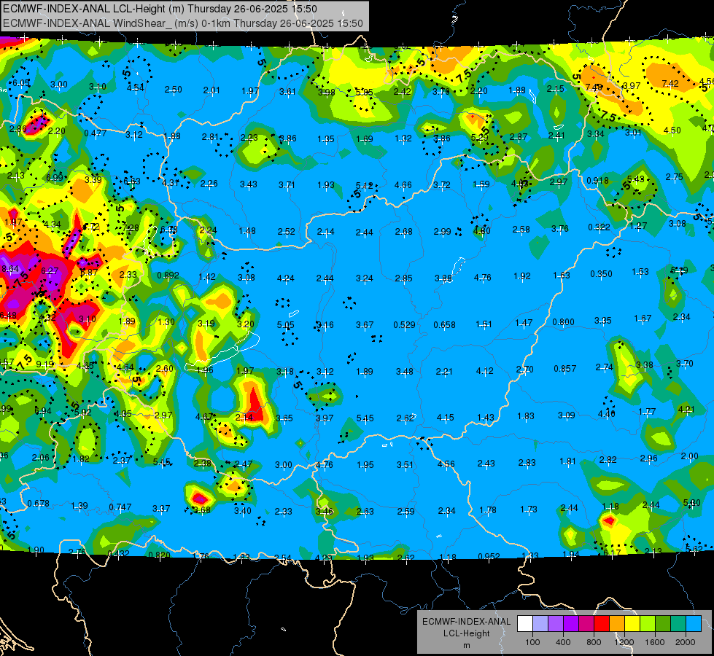
Task: Click the wind shear value '5.92'
Action: coord(83,412)
